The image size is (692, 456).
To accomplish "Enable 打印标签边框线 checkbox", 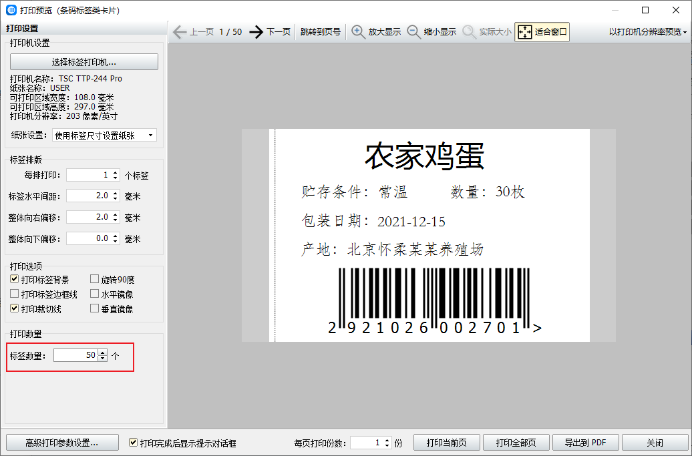I will (x=15, y=294).
